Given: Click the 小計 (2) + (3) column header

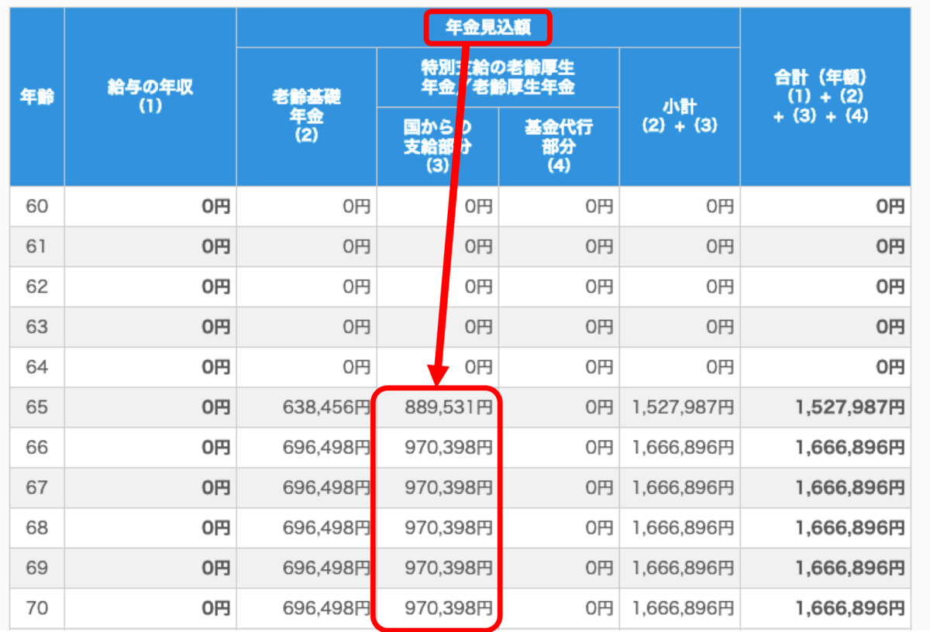Looking at the screenshot, I should [x=680, y=117].
